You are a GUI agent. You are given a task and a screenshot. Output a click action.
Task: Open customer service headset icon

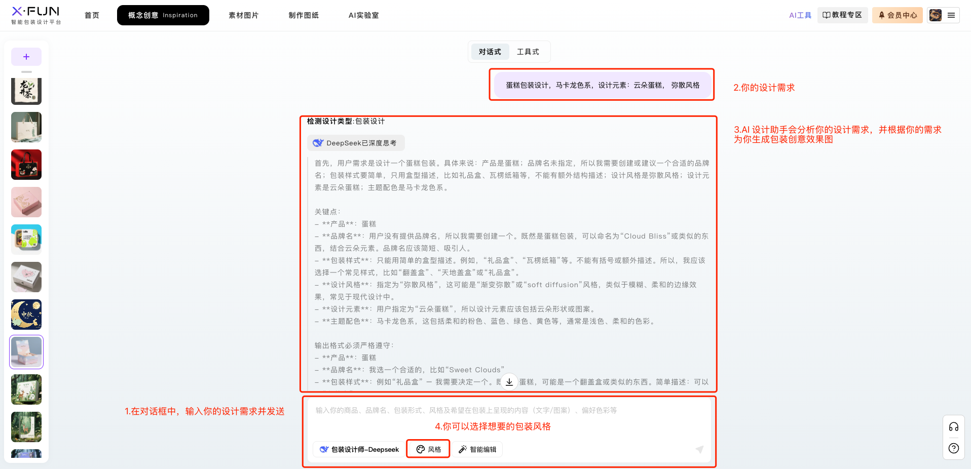click(953, 427)
